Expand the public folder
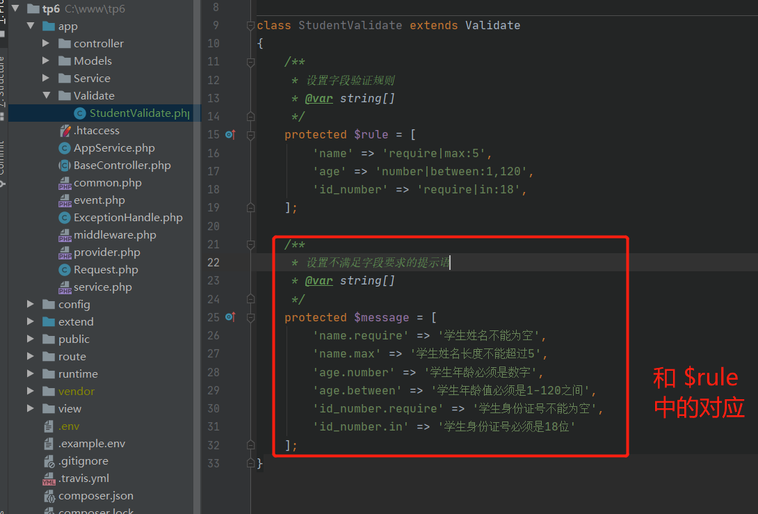The width and height of the screenshot is (758, 514). click(x=31, y=339)
